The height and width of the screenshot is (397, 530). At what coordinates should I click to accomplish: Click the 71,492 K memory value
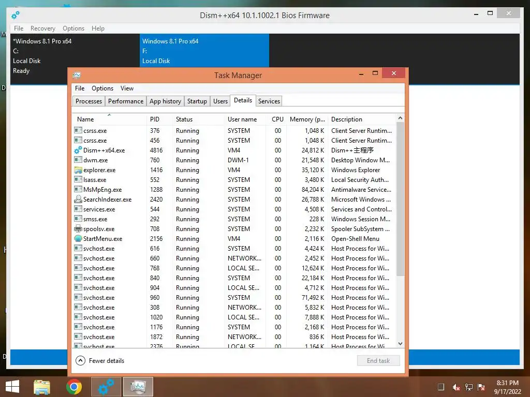point(313,297)
